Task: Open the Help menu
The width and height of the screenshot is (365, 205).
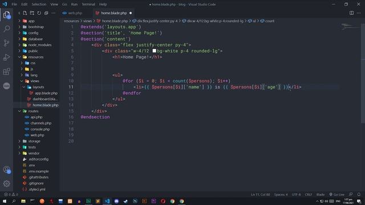Action: click(103, 4)
